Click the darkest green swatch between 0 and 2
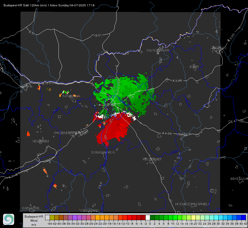The height and width of the screenshot is (228, 248). click(x=152, y=217)
